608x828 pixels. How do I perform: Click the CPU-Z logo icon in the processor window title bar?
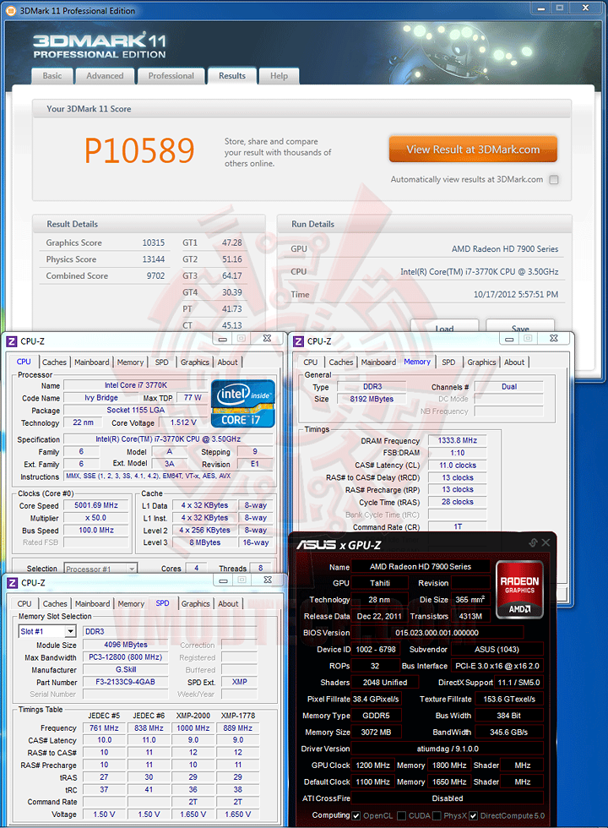pyautogui.click(x=12, y=341)
